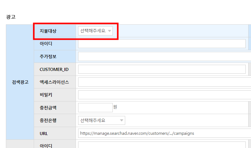Focus the 비밀키 input field
The image size is (251, 148).
coord(164,95)
